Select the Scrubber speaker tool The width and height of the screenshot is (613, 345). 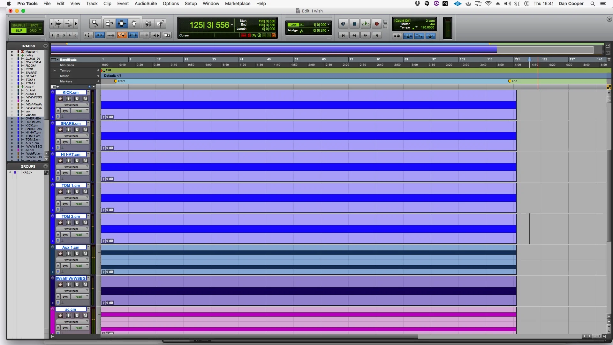point(148,23)
